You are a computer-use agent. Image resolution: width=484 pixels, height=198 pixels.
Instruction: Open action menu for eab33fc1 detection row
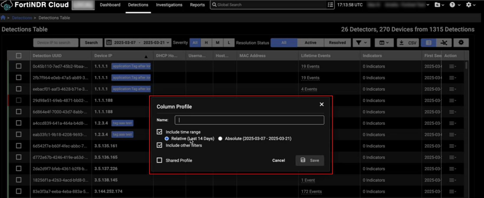pos(452,134)
